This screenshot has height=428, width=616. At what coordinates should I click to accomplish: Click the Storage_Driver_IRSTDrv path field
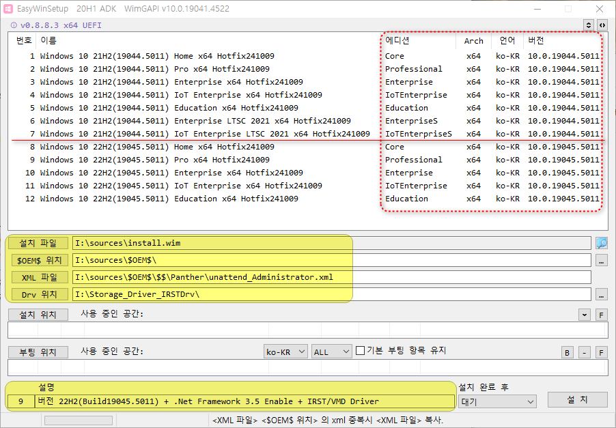click(x=332, y=294)
